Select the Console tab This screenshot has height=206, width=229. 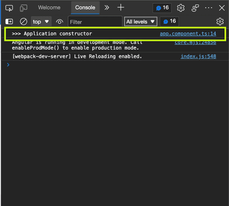point(85,7)
